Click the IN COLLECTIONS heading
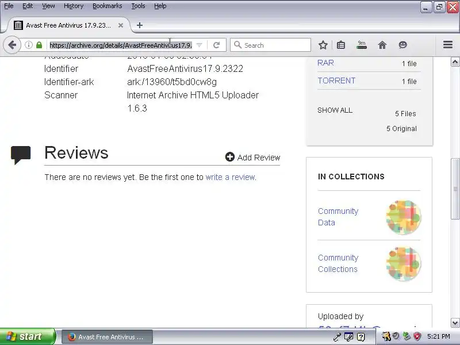 [351, 177]
